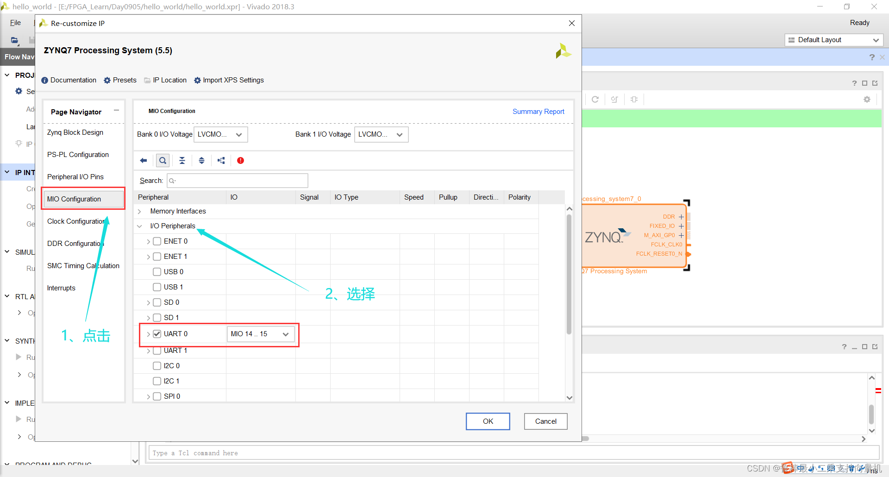Sort by the Peripheral column header
The width and height of the screenshot is (889, 477).
click(x=180, y=197)
